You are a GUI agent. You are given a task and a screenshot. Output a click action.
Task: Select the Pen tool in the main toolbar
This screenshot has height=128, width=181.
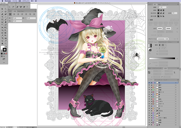point(2,14)
